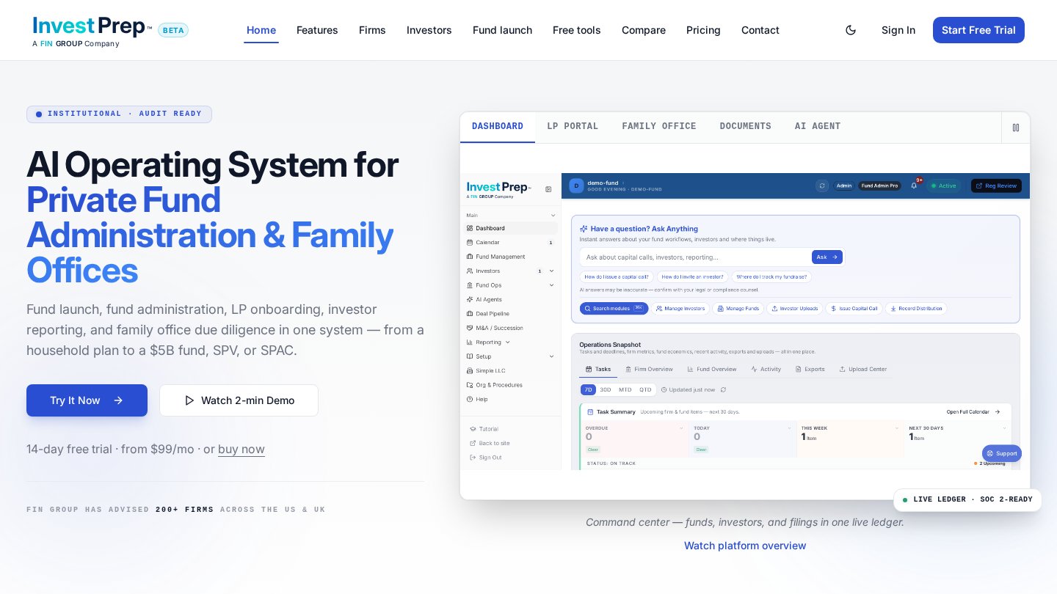The image size is (1057, 594).
Task: Expand the Fund Ops submenu chevron
Action: (551, 285)
